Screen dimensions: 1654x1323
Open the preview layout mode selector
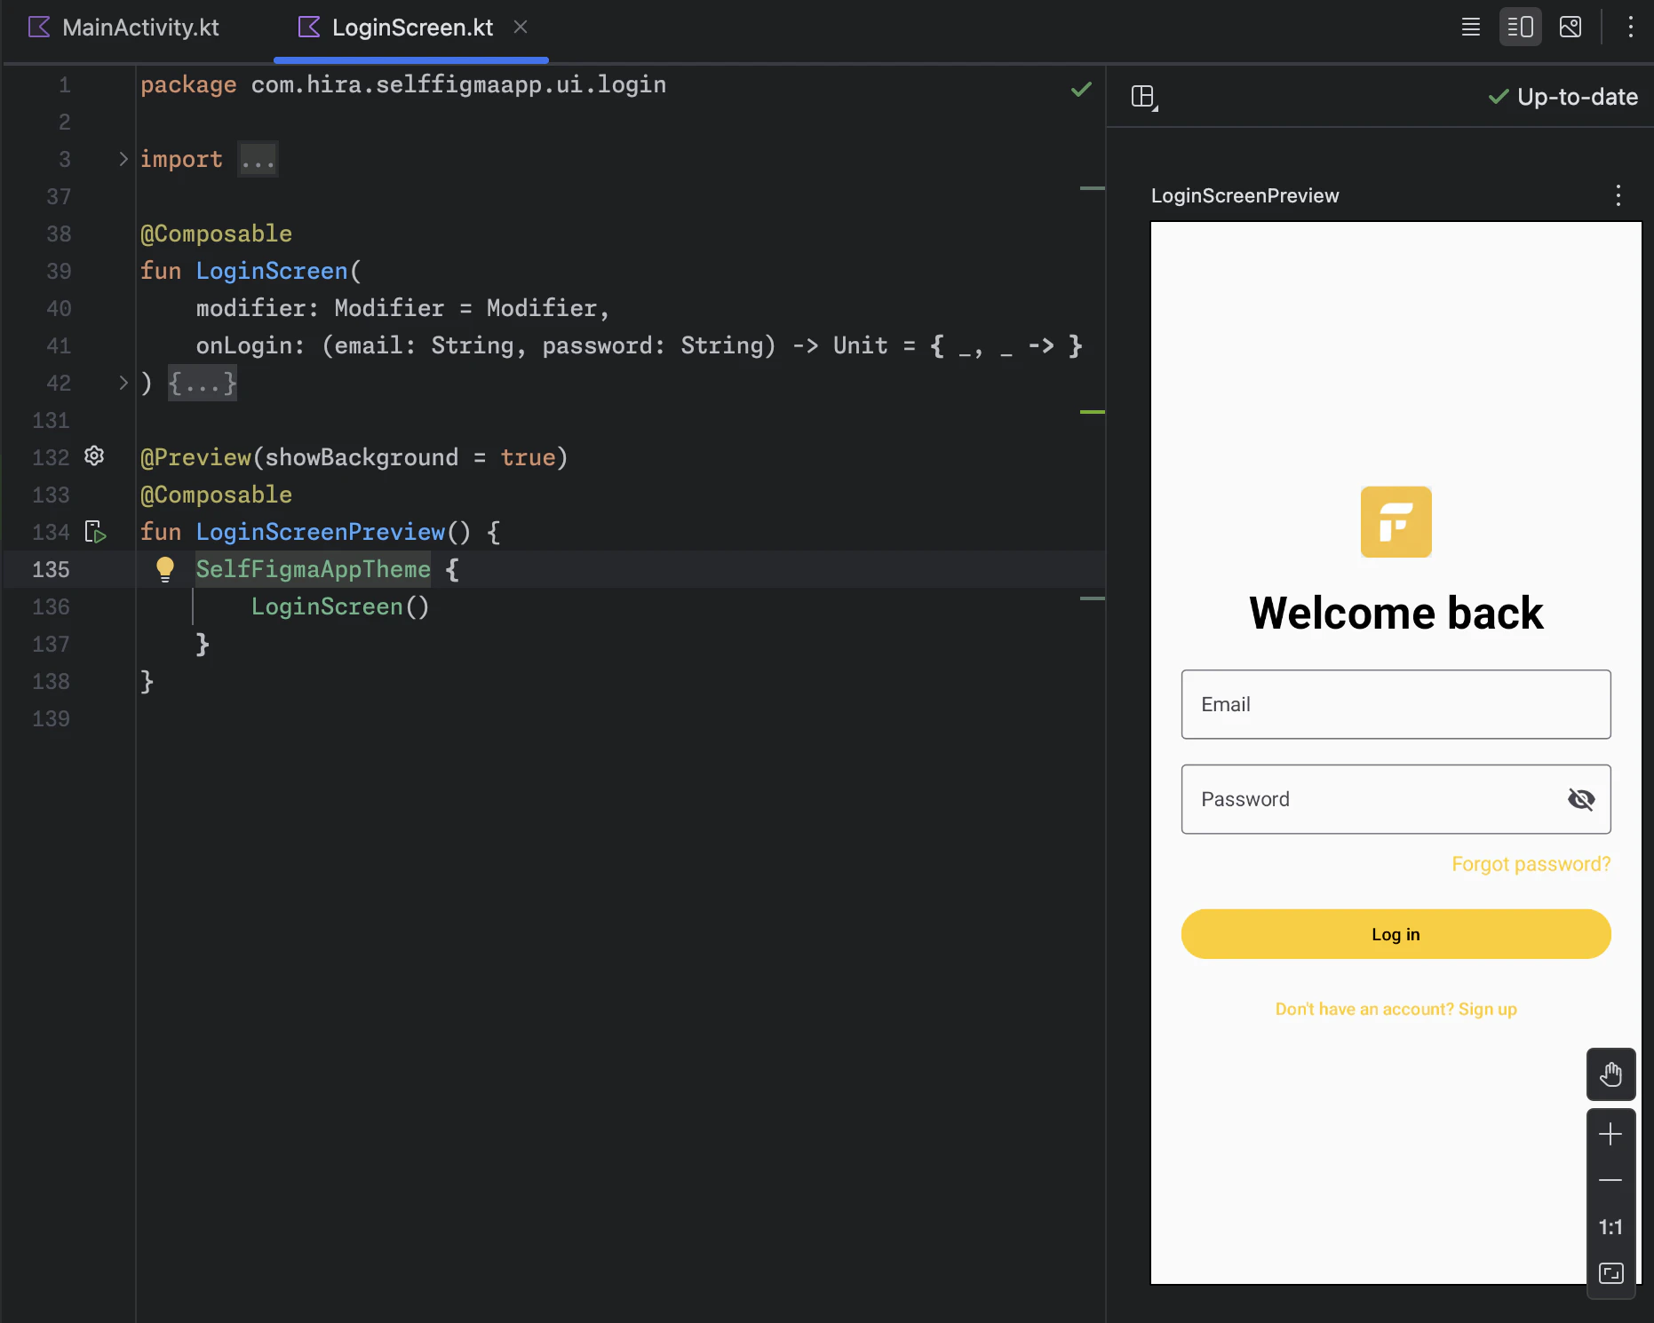[1144, 97]
